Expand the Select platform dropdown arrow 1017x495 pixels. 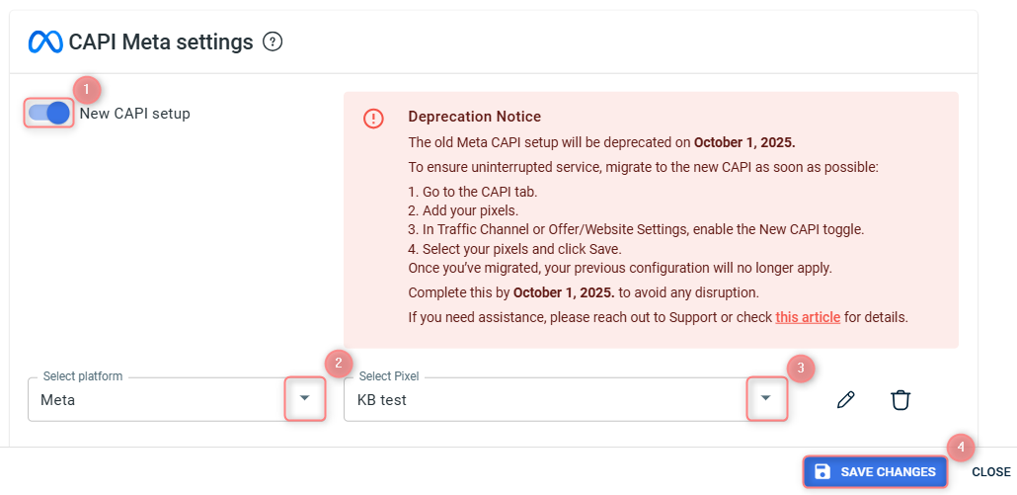pyautogui.click(x=305, y=398)
